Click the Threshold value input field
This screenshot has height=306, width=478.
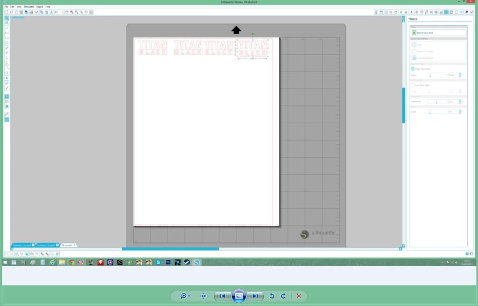pos(453,102)
